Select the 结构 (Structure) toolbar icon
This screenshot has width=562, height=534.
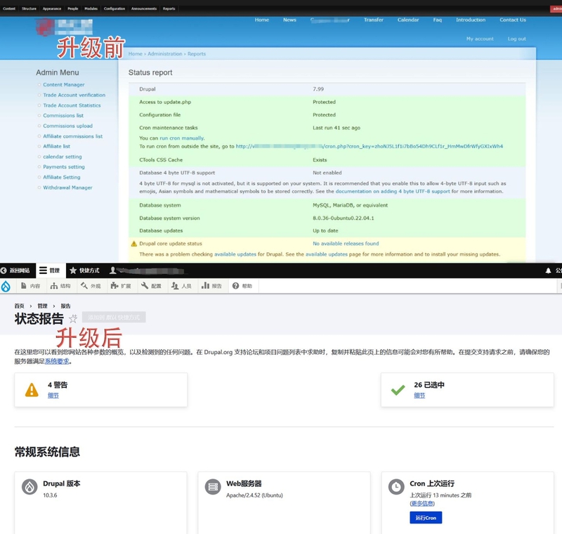(x=60, y=286)
